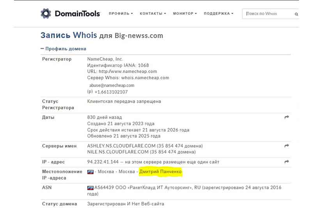Click the ASN row label
Viewport: 312px width, 208px height.
(47, 187)
